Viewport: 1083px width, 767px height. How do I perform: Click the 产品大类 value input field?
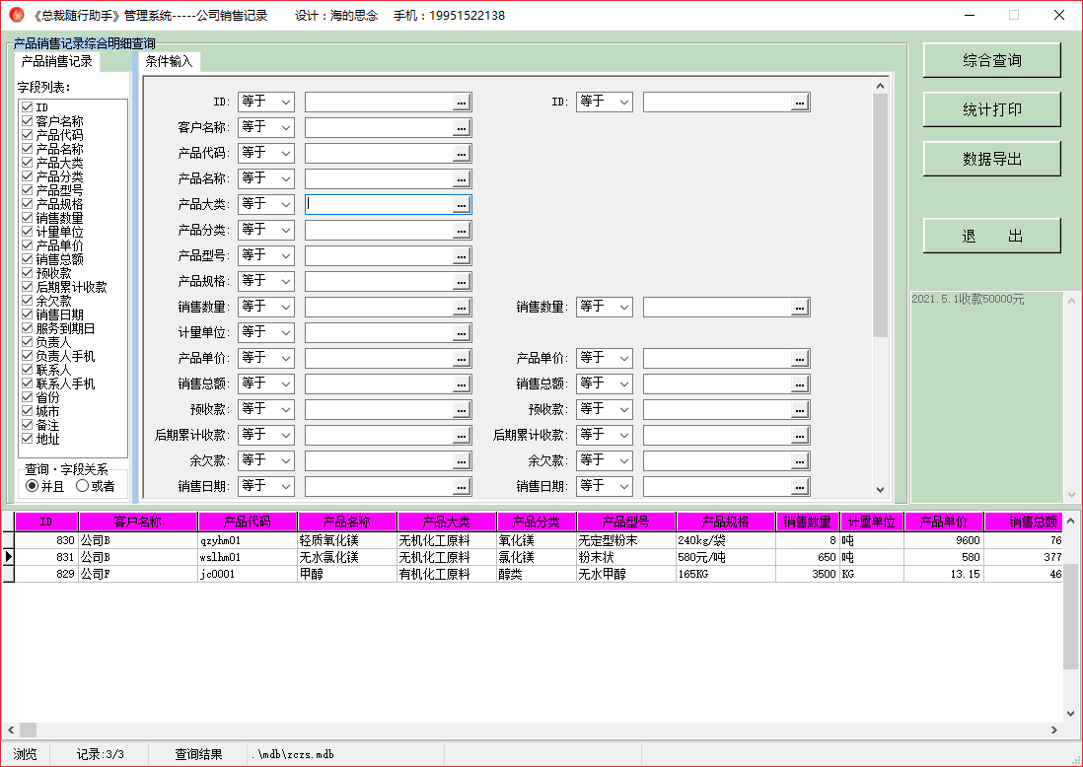coord(379,204)
